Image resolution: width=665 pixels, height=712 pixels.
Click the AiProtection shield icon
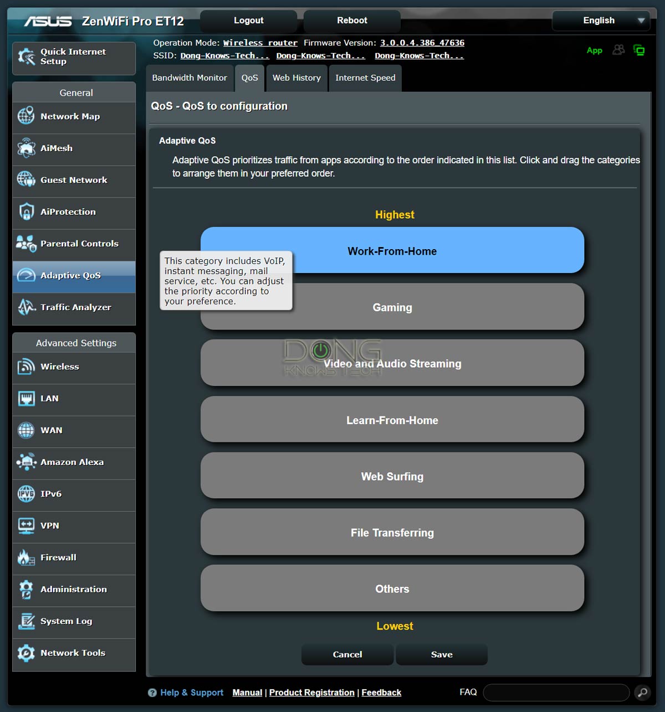click(26, 212)
